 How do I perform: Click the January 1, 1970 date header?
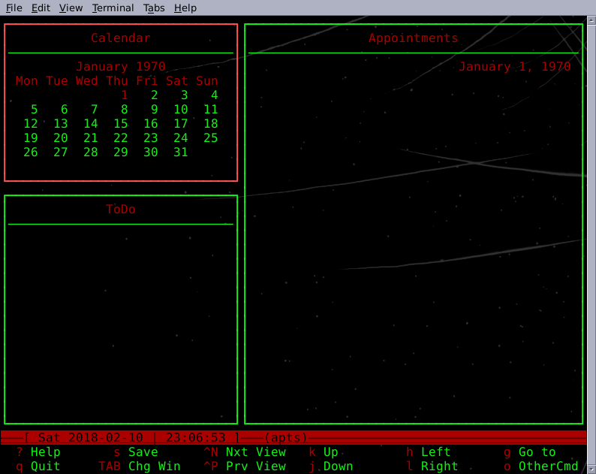click(514, 67)
